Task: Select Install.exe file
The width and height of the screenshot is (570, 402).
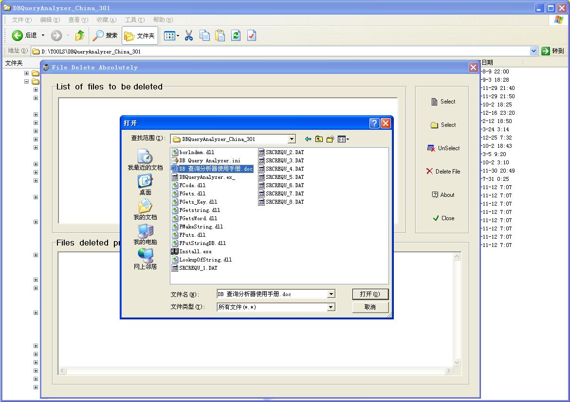Action: (x=192, y=251)
